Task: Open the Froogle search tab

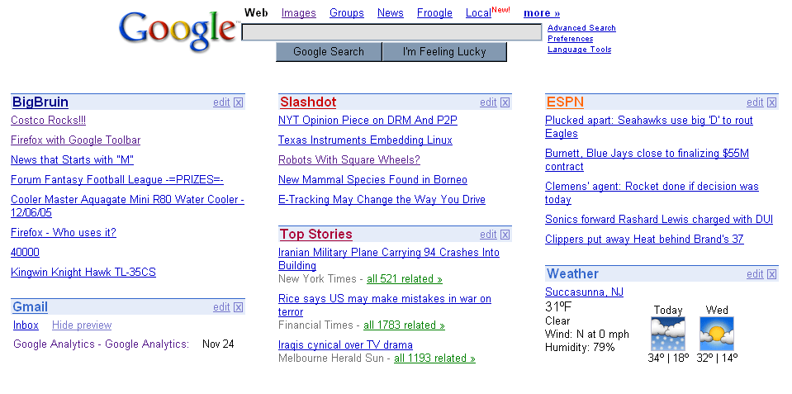Action: pyautogui.click(x=434, y=13)
